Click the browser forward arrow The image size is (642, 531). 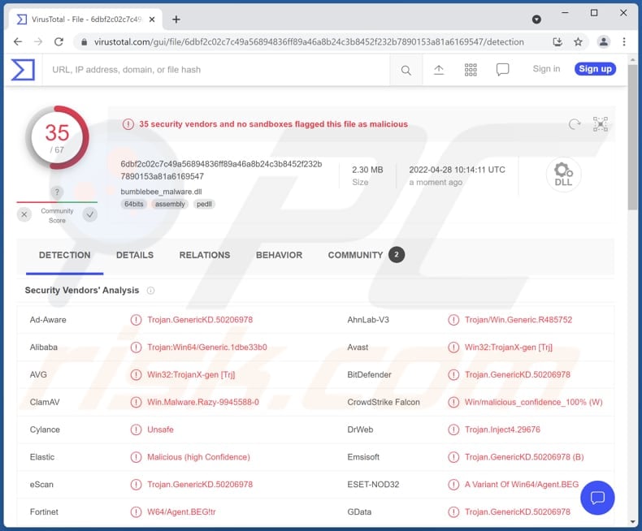tap(38, 41)
